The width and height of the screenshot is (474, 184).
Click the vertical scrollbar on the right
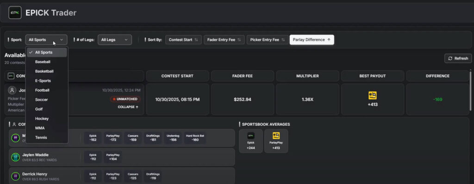click(x=470, y=91)
